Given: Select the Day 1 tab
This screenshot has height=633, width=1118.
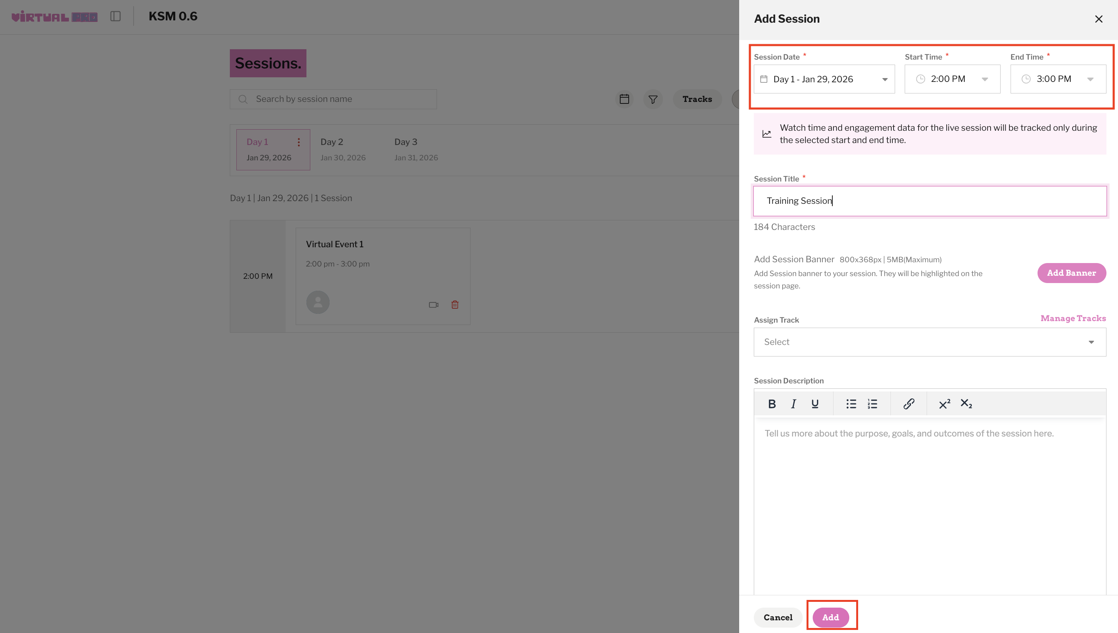Looking at the screenshot, I should (x=273, y=150).
